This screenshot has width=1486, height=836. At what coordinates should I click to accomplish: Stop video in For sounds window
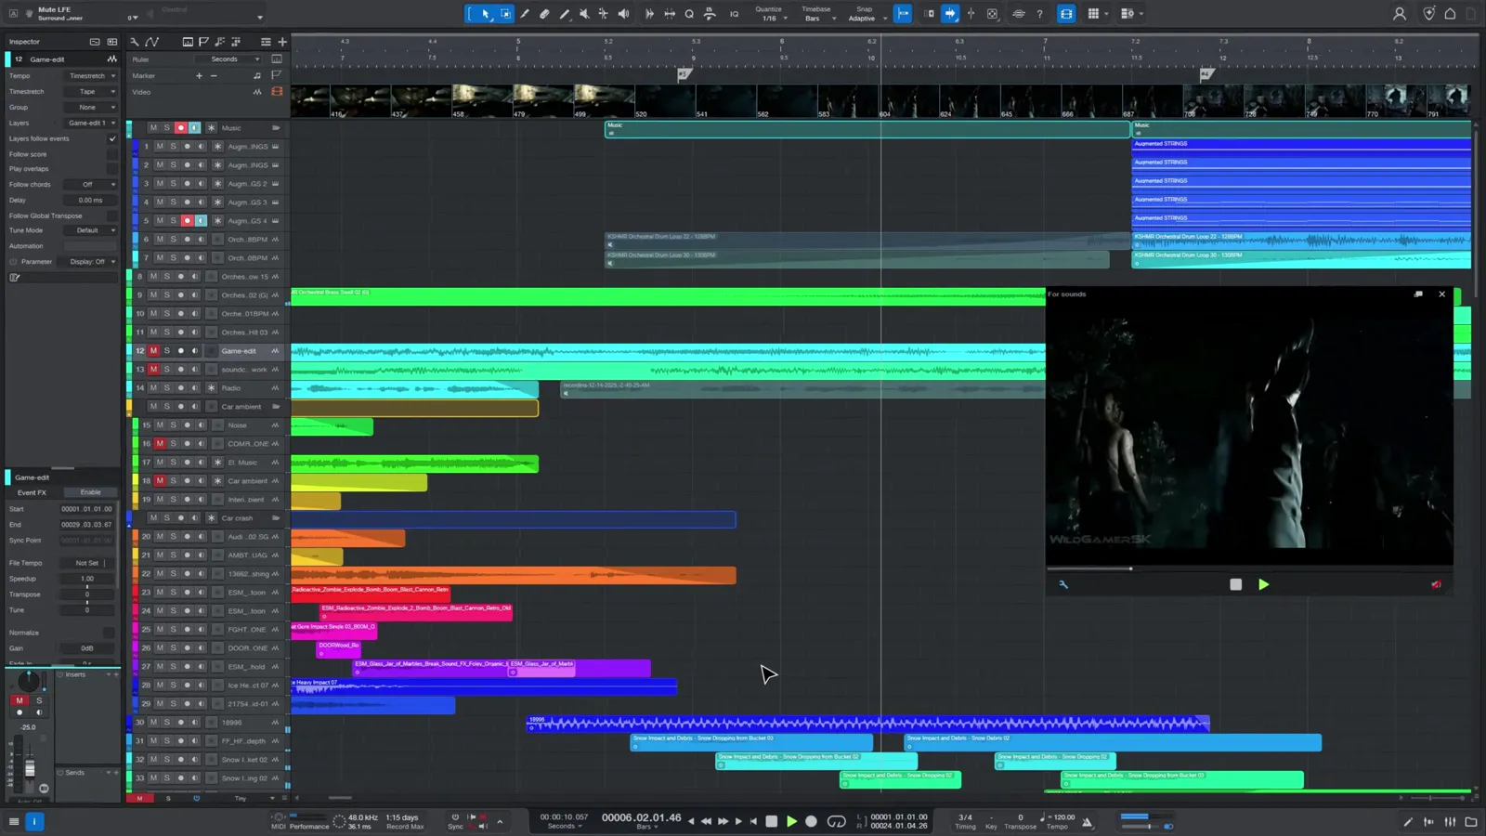(1235, 584)
